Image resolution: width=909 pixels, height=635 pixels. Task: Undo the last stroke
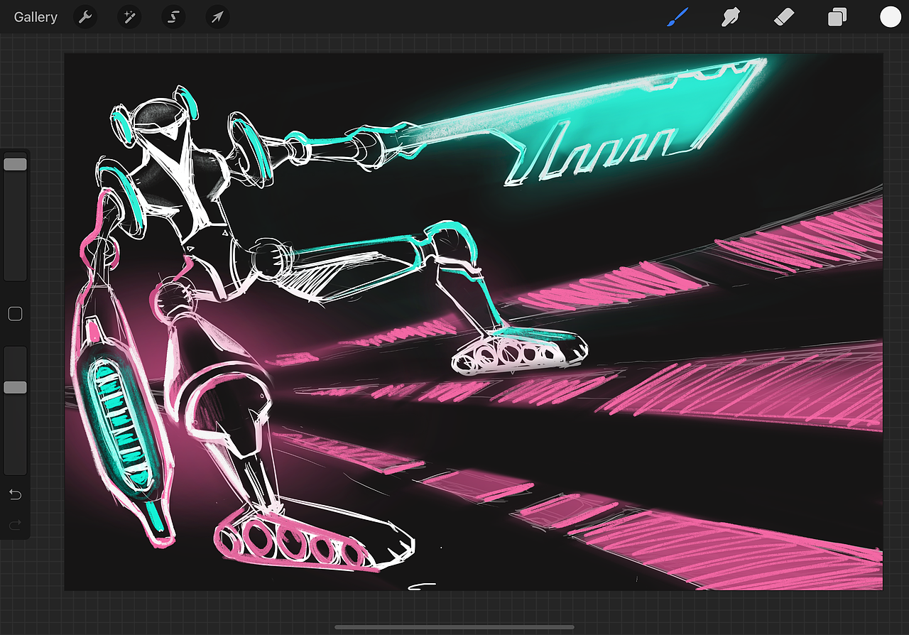(x=15, y=494)
